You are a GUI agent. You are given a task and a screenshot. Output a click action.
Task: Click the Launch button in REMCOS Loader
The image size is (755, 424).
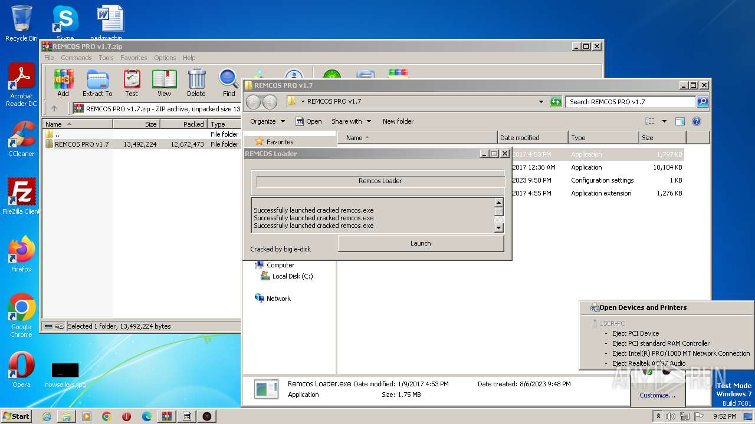pos(421,243)
